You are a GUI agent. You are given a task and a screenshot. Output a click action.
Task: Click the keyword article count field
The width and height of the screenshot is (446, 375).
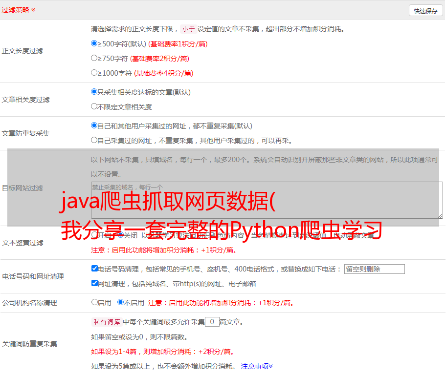tap(212, 322)
